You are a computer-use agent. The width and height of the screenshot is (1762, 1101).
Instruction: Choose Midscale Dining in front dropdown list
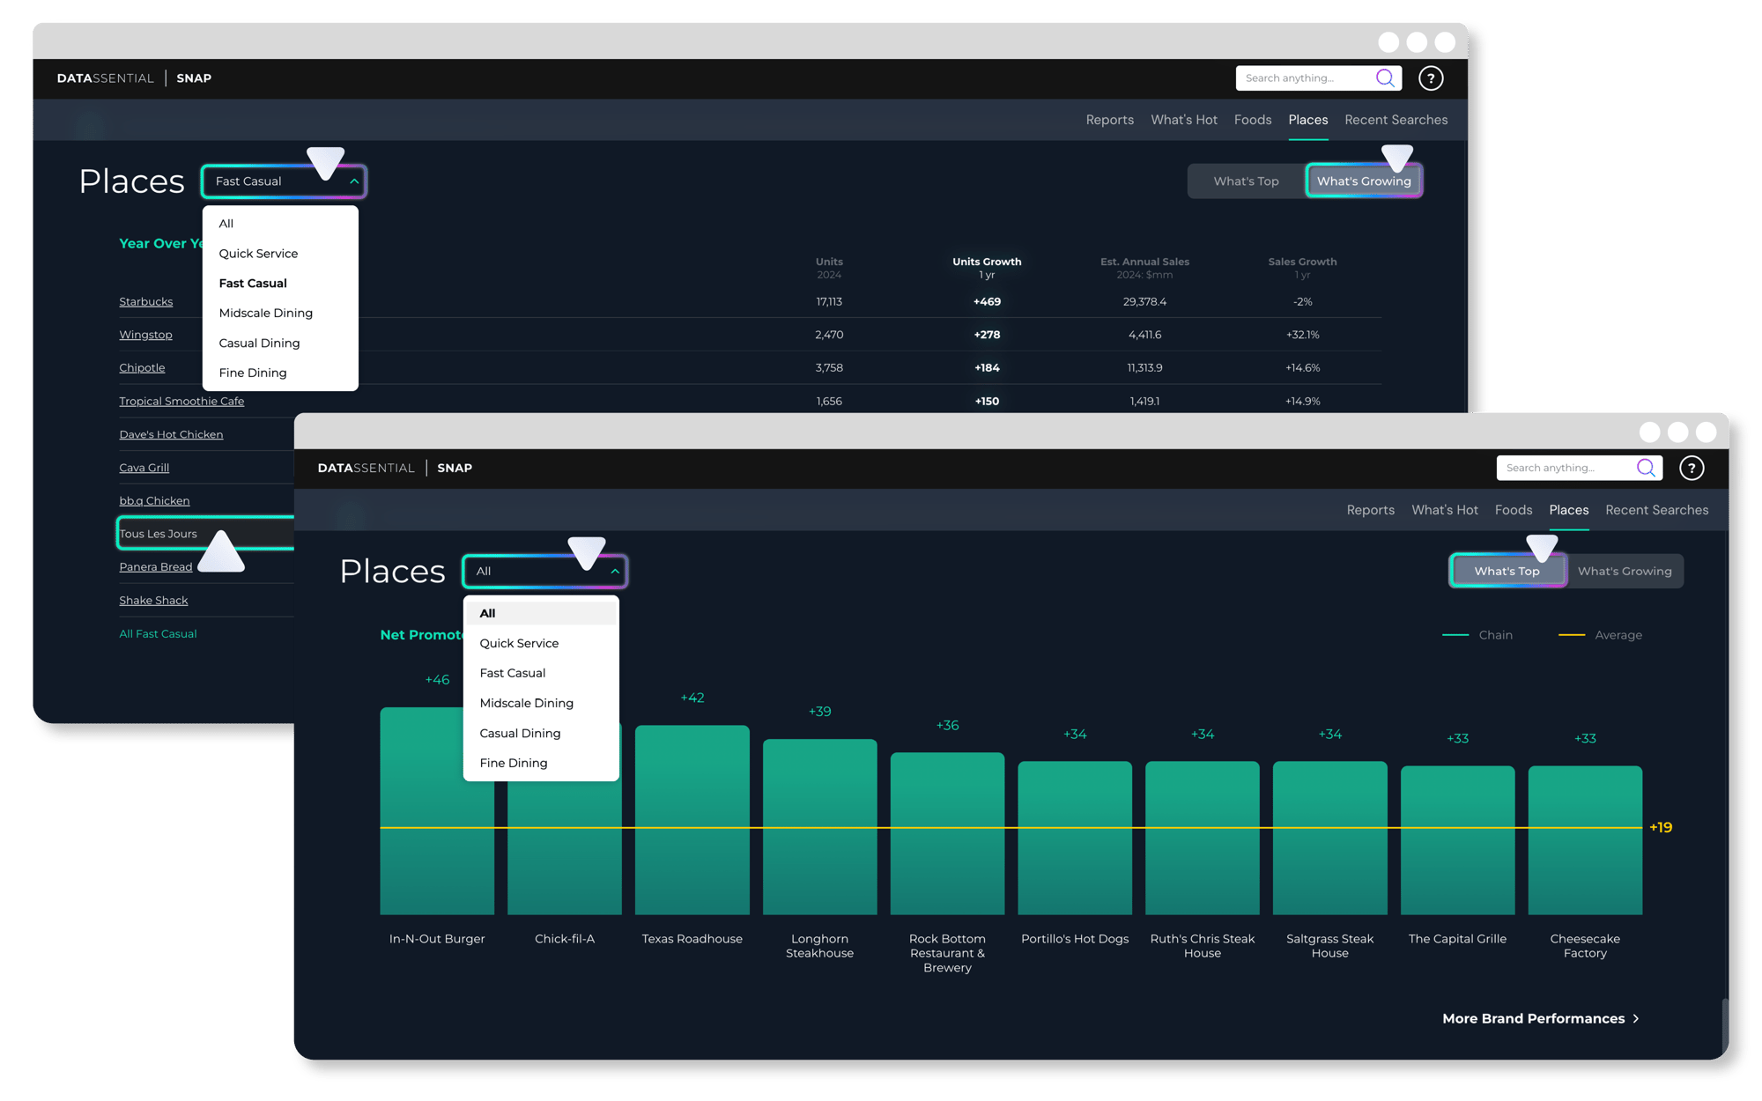pos(526,703)
